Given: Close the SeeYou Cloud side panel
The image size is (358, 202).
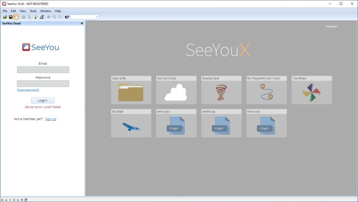Looking at the screenshot, I should 82,23.
